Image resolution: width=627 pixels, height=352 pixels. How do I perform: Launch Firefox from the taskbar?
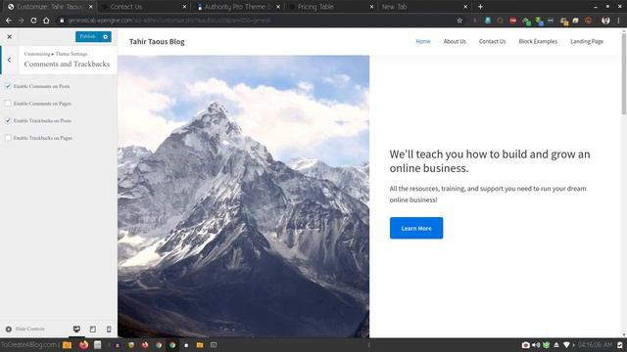pyautogui.click(x=83, y=345)
